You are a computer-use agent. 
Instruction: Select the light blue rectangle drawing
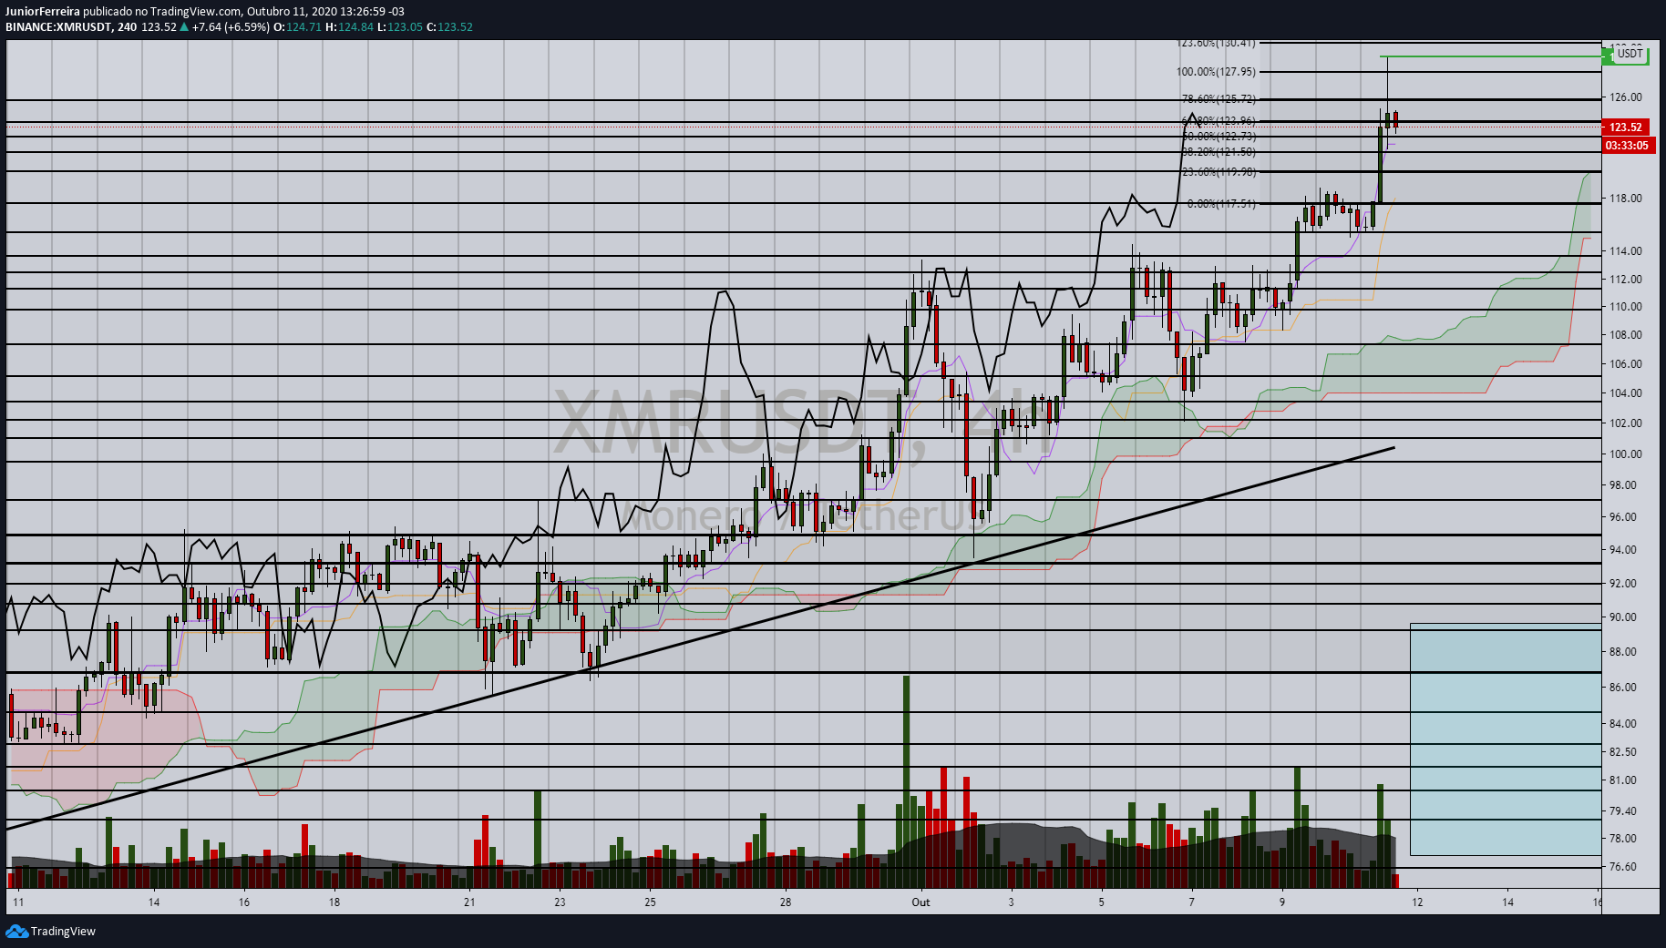coord(1506,739)
